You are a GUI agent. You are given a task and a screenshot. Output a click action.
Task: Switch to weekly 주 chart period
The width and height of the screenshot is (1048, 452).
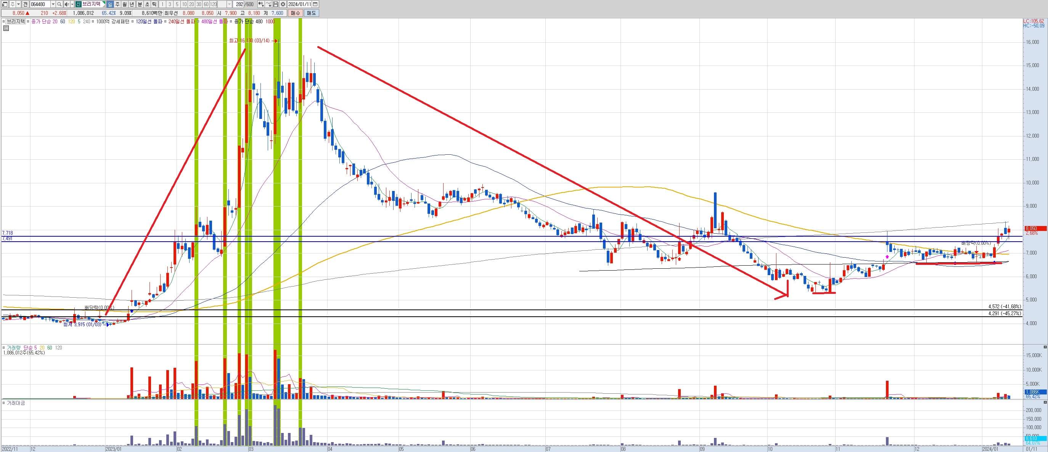coord(117,5)
